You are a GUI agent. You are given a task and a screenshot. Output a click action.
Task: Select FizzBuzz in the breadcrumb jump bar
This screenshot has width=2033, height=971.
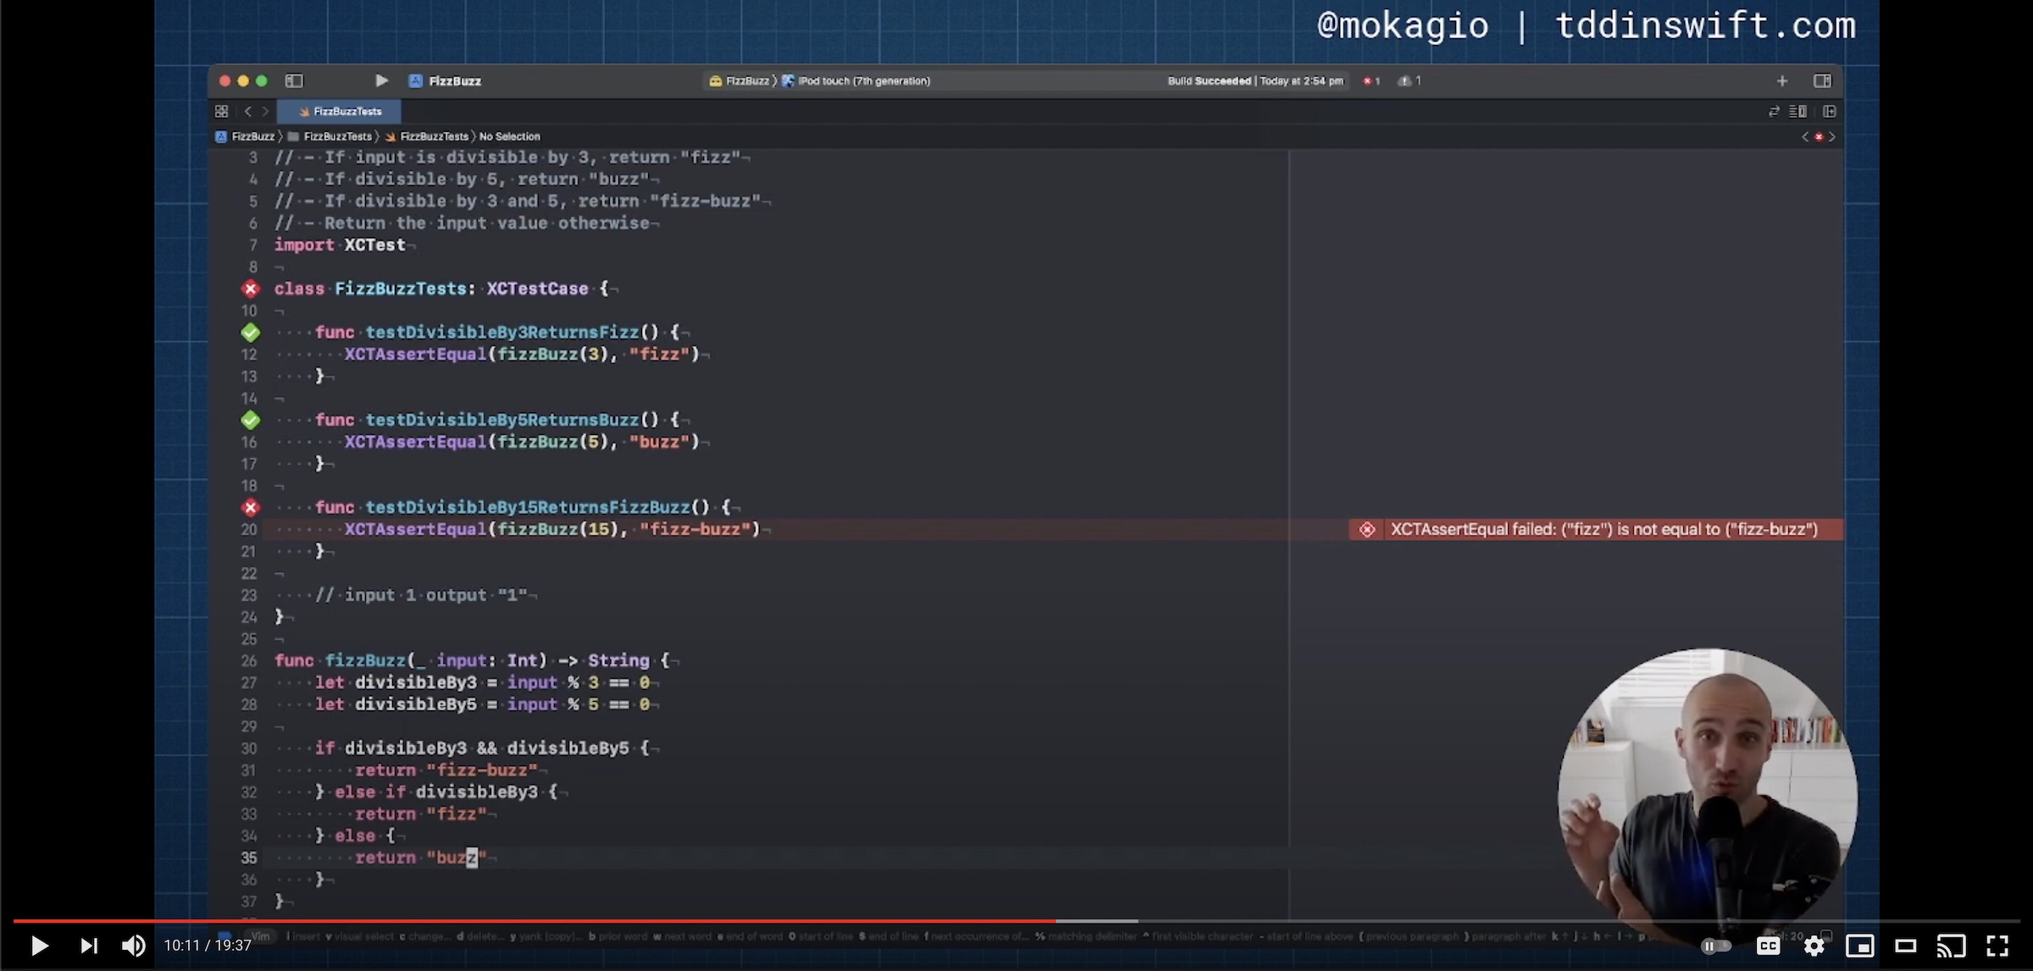click(252, 136)
